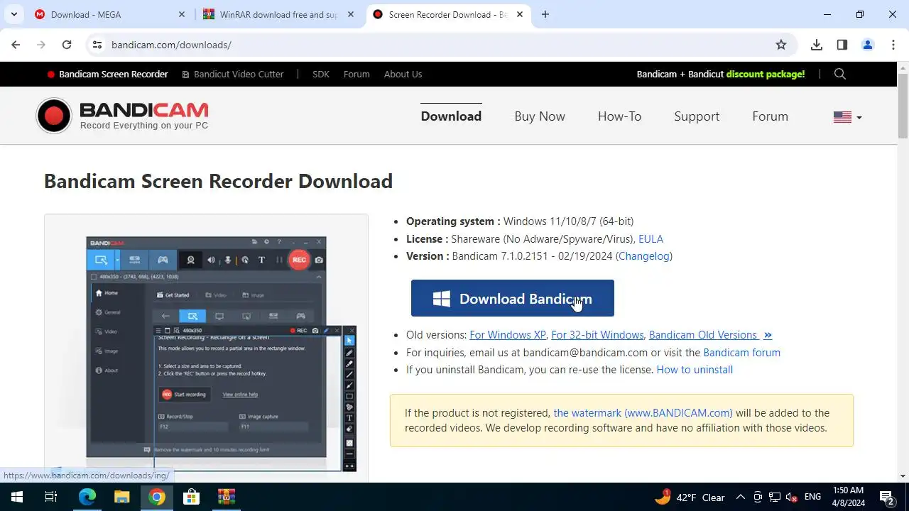
Task: Click the muted volume tray icon
Action: (792, 498)
